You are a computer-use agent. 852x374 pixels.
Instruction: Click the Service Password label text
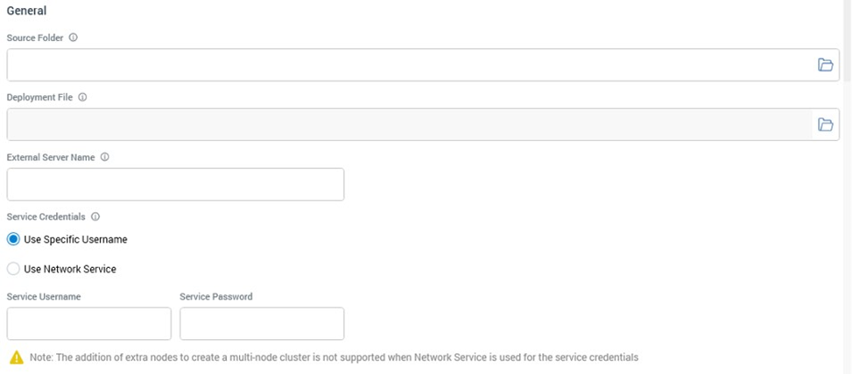point(216,297)
